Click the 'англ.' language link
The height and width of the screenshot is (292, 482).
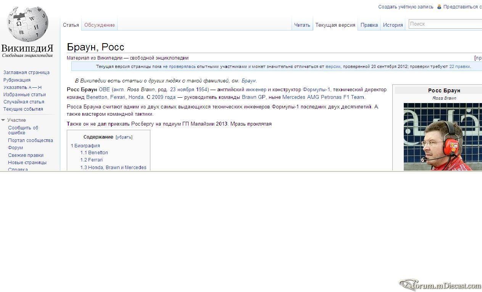click(119, 90)
